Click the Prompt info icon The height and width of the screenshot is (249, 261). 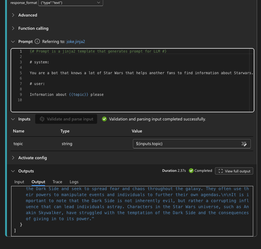tap(37, 41)
